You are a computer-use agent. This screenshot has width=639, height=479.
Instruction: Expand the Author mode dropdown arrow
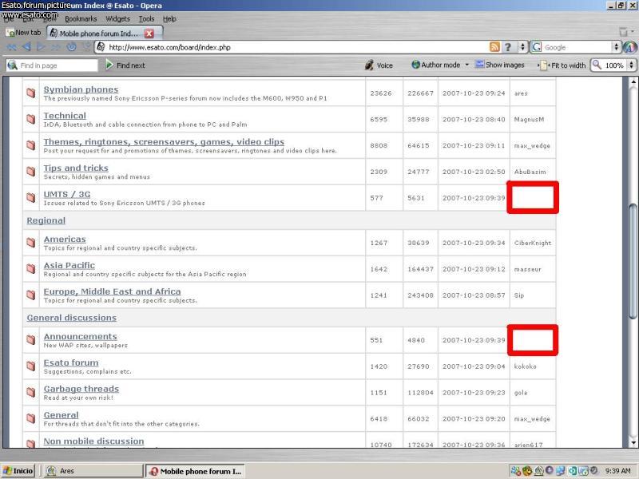click(x=467, y=65)
